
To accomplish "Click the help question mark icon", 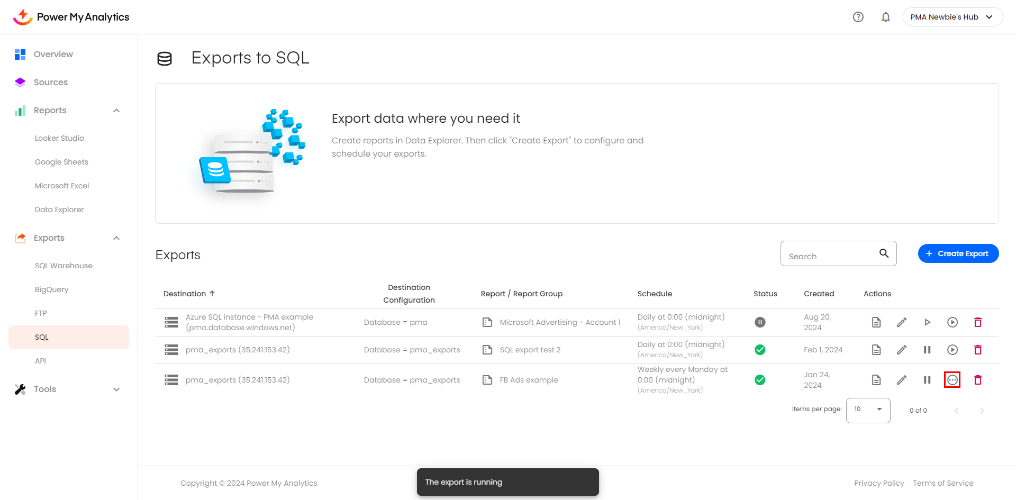I will coord(858,17).
